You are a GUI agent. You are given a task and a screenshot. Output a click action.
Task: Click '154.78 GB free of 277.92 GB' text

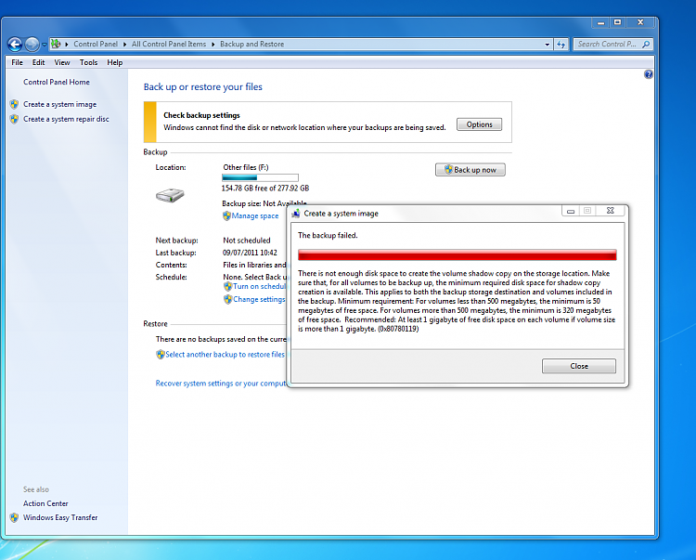pyautogui.click(x=265, y=189)
